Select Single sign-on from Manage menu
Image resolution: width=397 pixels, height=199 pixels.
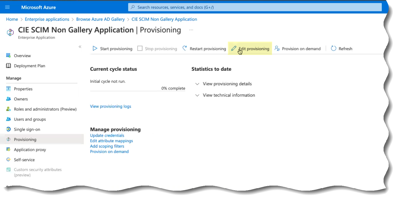27,129
